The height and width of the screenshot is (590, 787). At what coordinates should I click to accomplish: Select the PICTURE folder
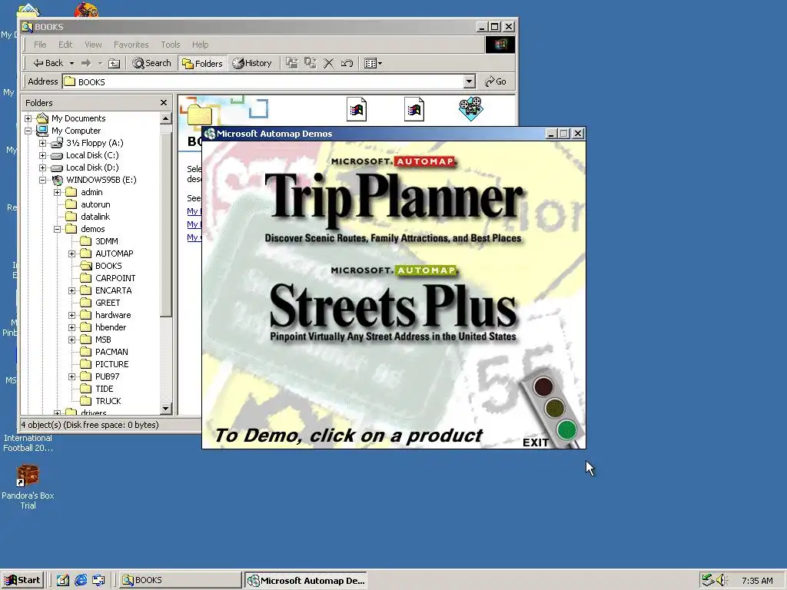point(112,364)
